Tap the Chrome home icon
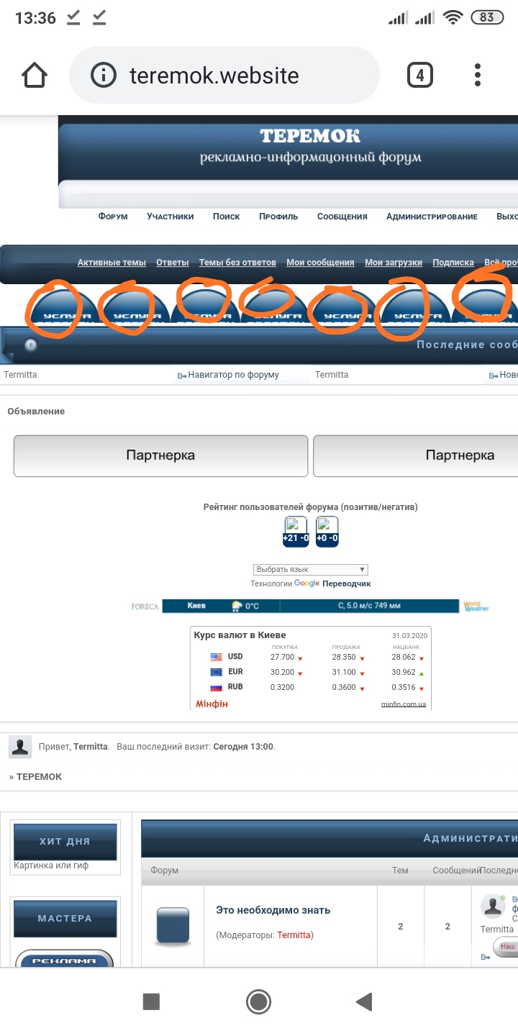 [35, 75]
